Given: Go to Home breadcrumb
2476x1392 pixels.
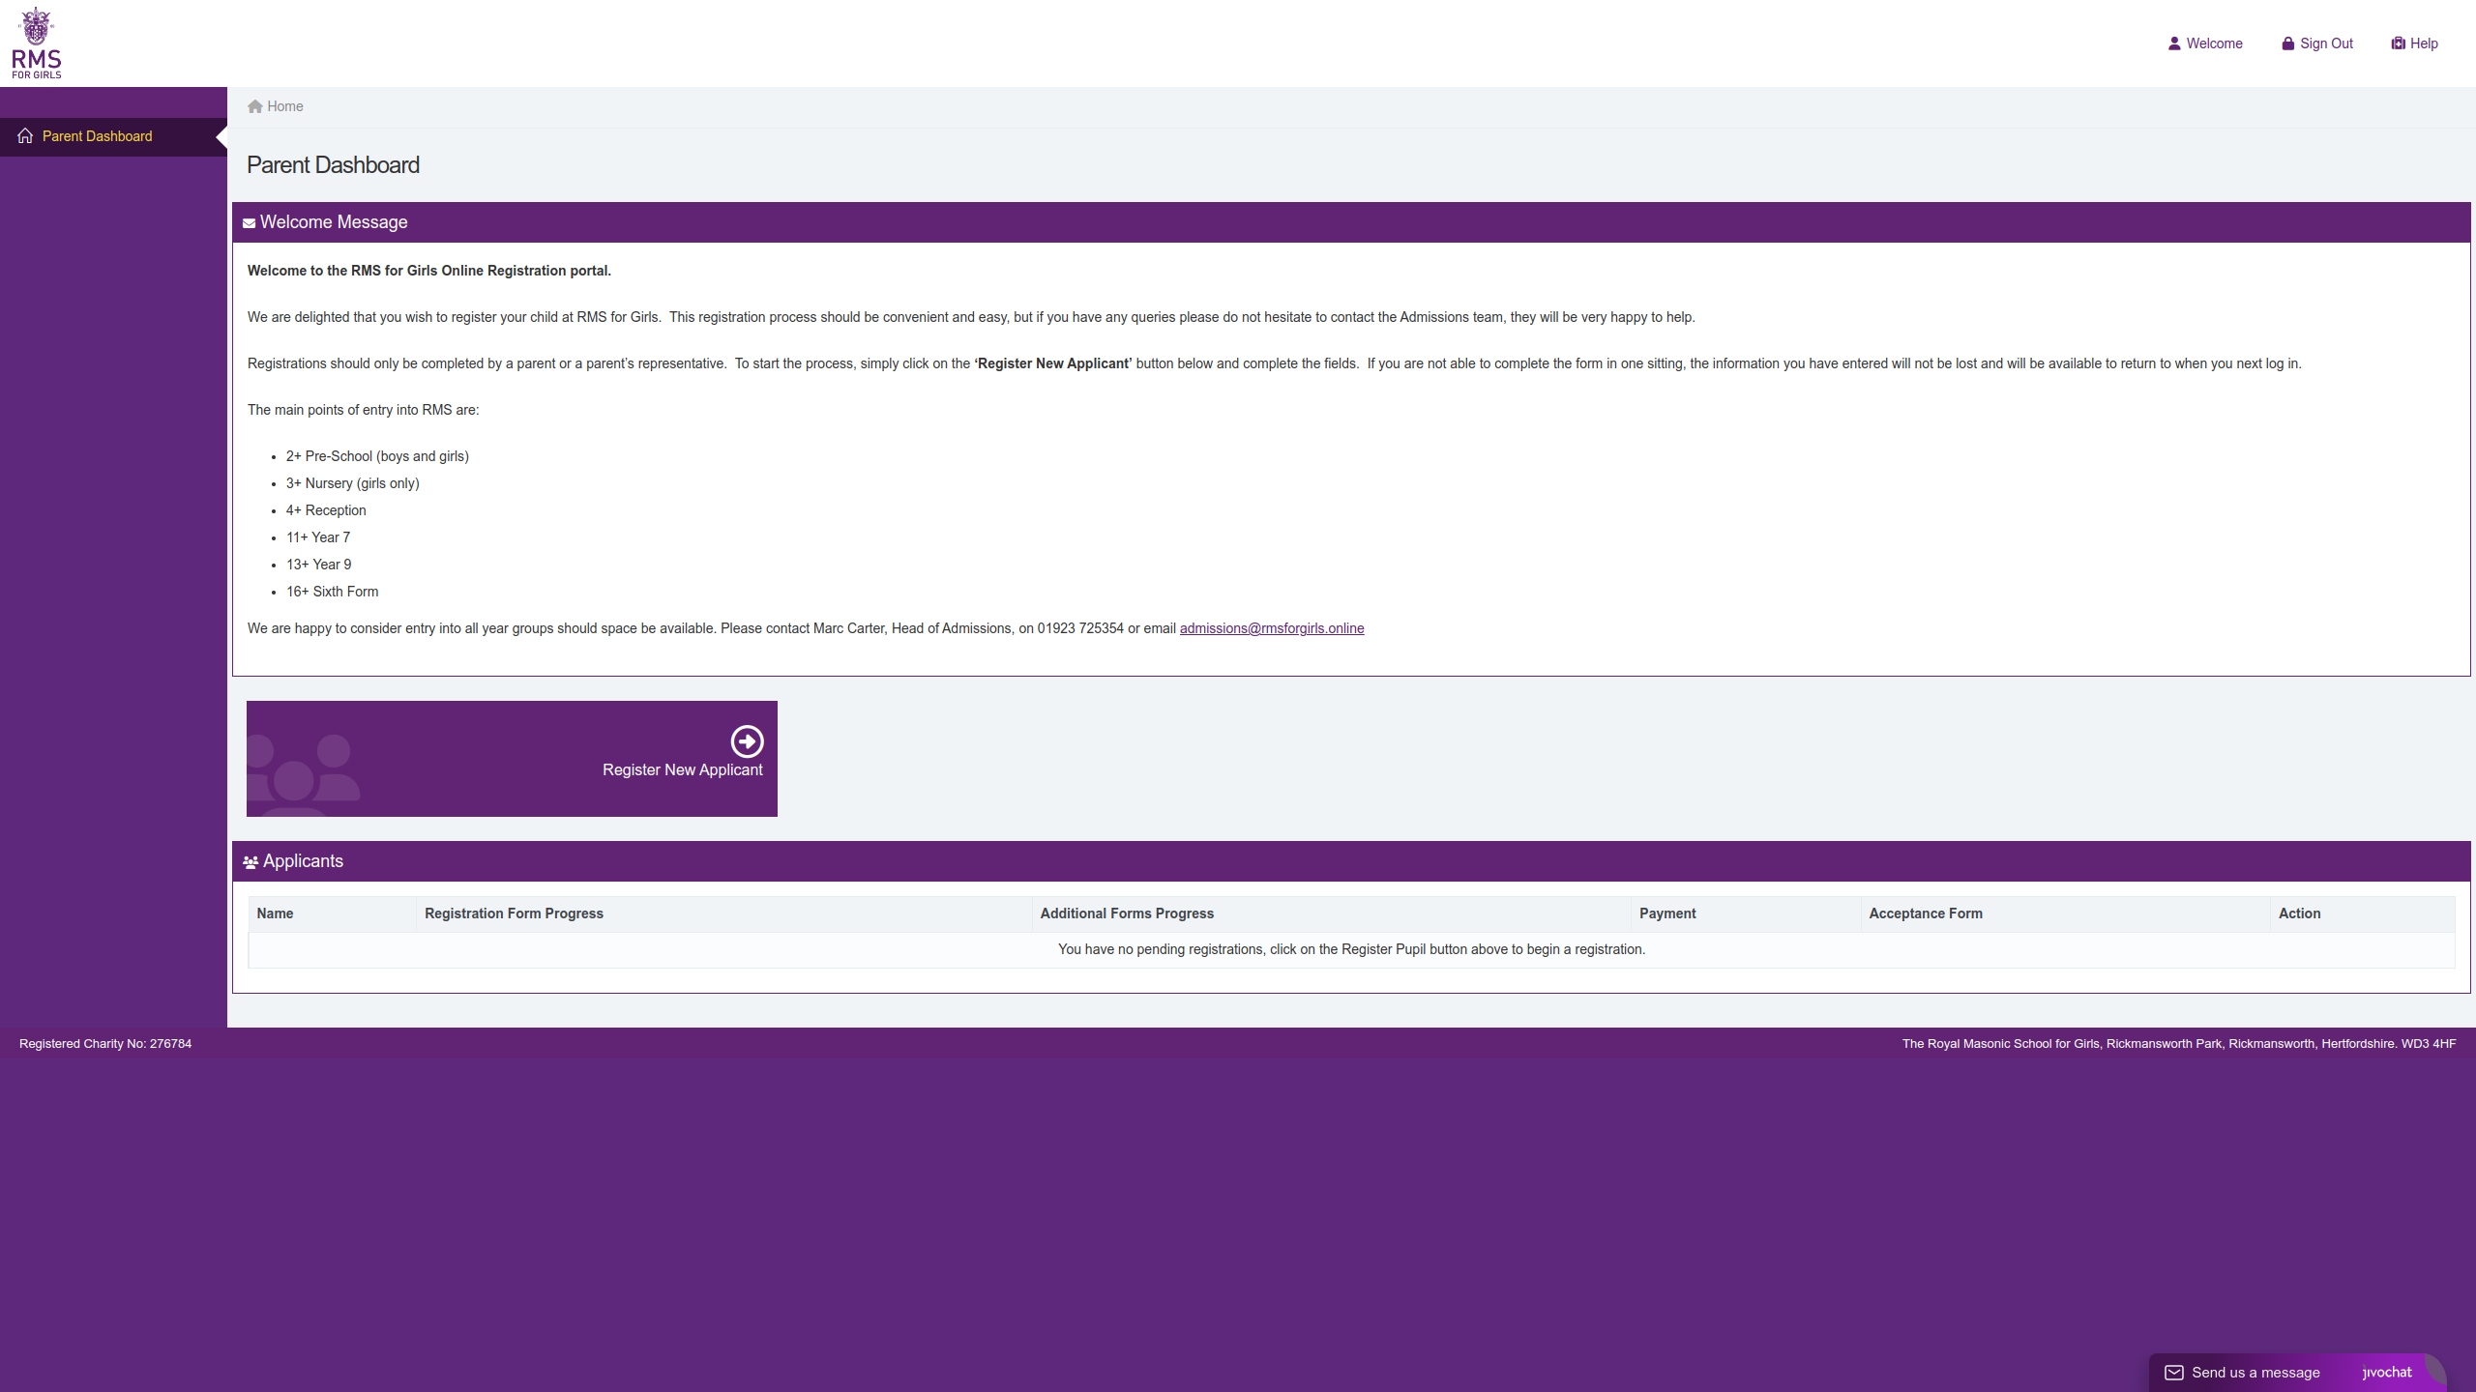Looking at the screenshot, I should (x=276, y=106).
